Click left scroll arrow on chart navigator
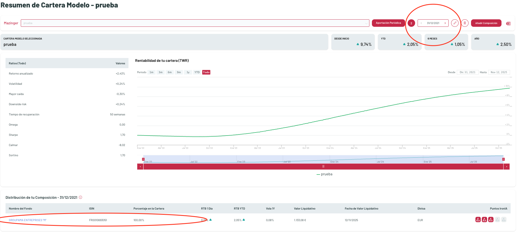The height and width of the screenshot is (233, 517). [140, 167]
